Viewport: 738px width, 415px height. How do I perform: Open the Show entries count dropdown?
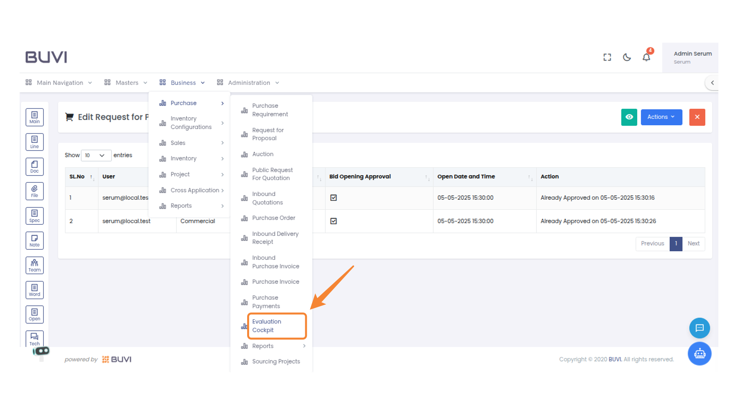(96, 155)
